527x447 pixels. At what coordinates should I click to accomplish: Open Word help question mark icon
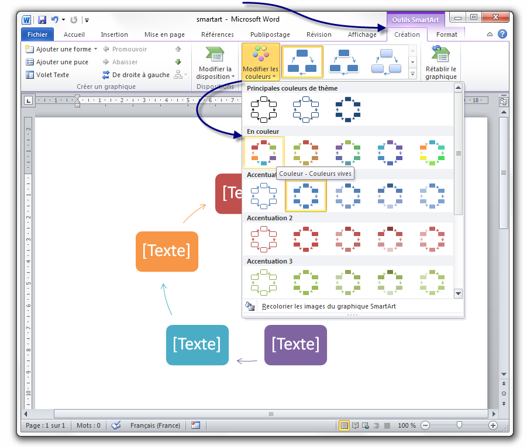[x=502, y=34]
